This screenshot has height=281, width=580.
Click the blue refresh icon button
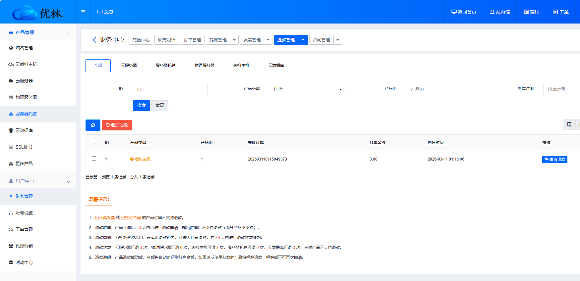(x=93, y=125)
